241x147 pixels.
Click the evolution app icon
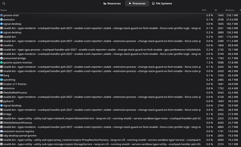pos(1,20)
